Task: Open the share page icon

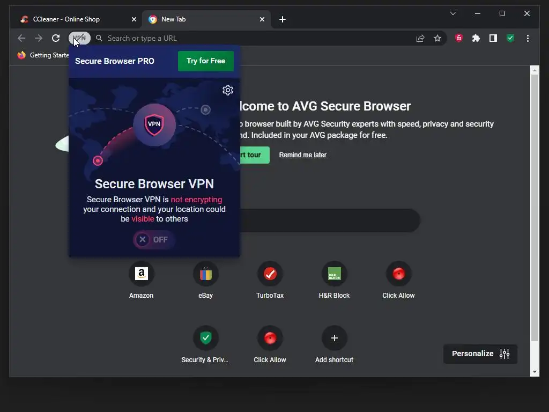Action: [420, 38]
